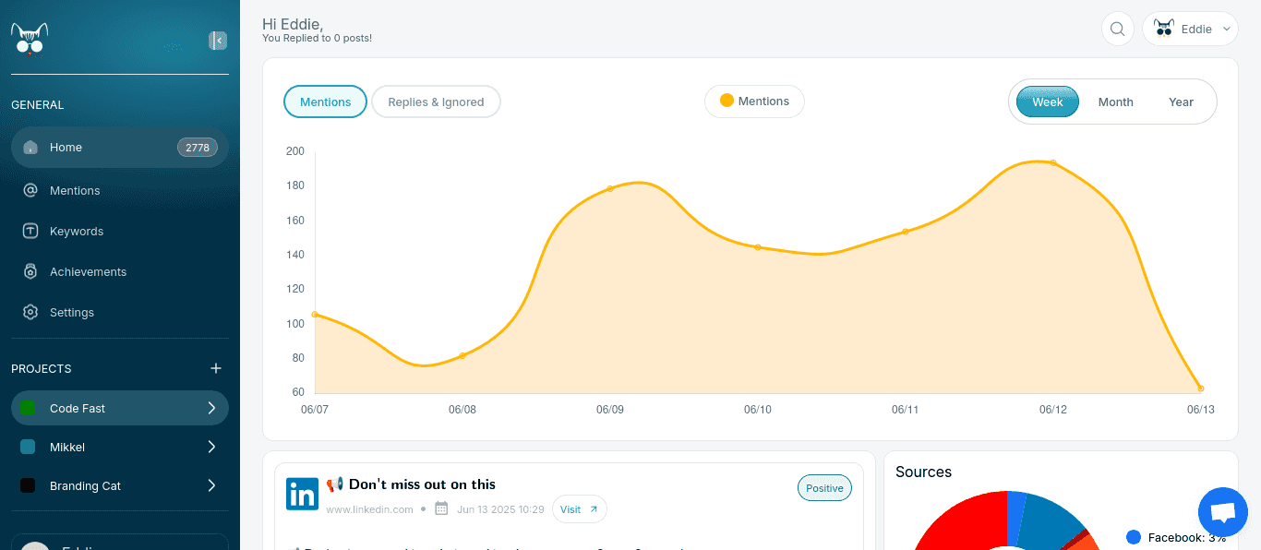Image resolution: width=1261 pixels, height=550 pixels.
Task: Click the plus to add a new project
Action: (215, 368)
